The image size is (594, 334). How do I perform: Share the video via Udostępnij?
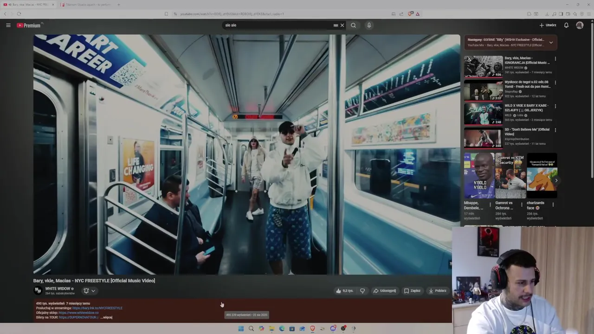pyautogui.click(x=385, y=291)
